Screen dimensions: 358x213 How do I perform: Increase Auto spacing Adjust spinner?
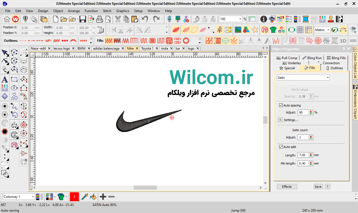311,111
